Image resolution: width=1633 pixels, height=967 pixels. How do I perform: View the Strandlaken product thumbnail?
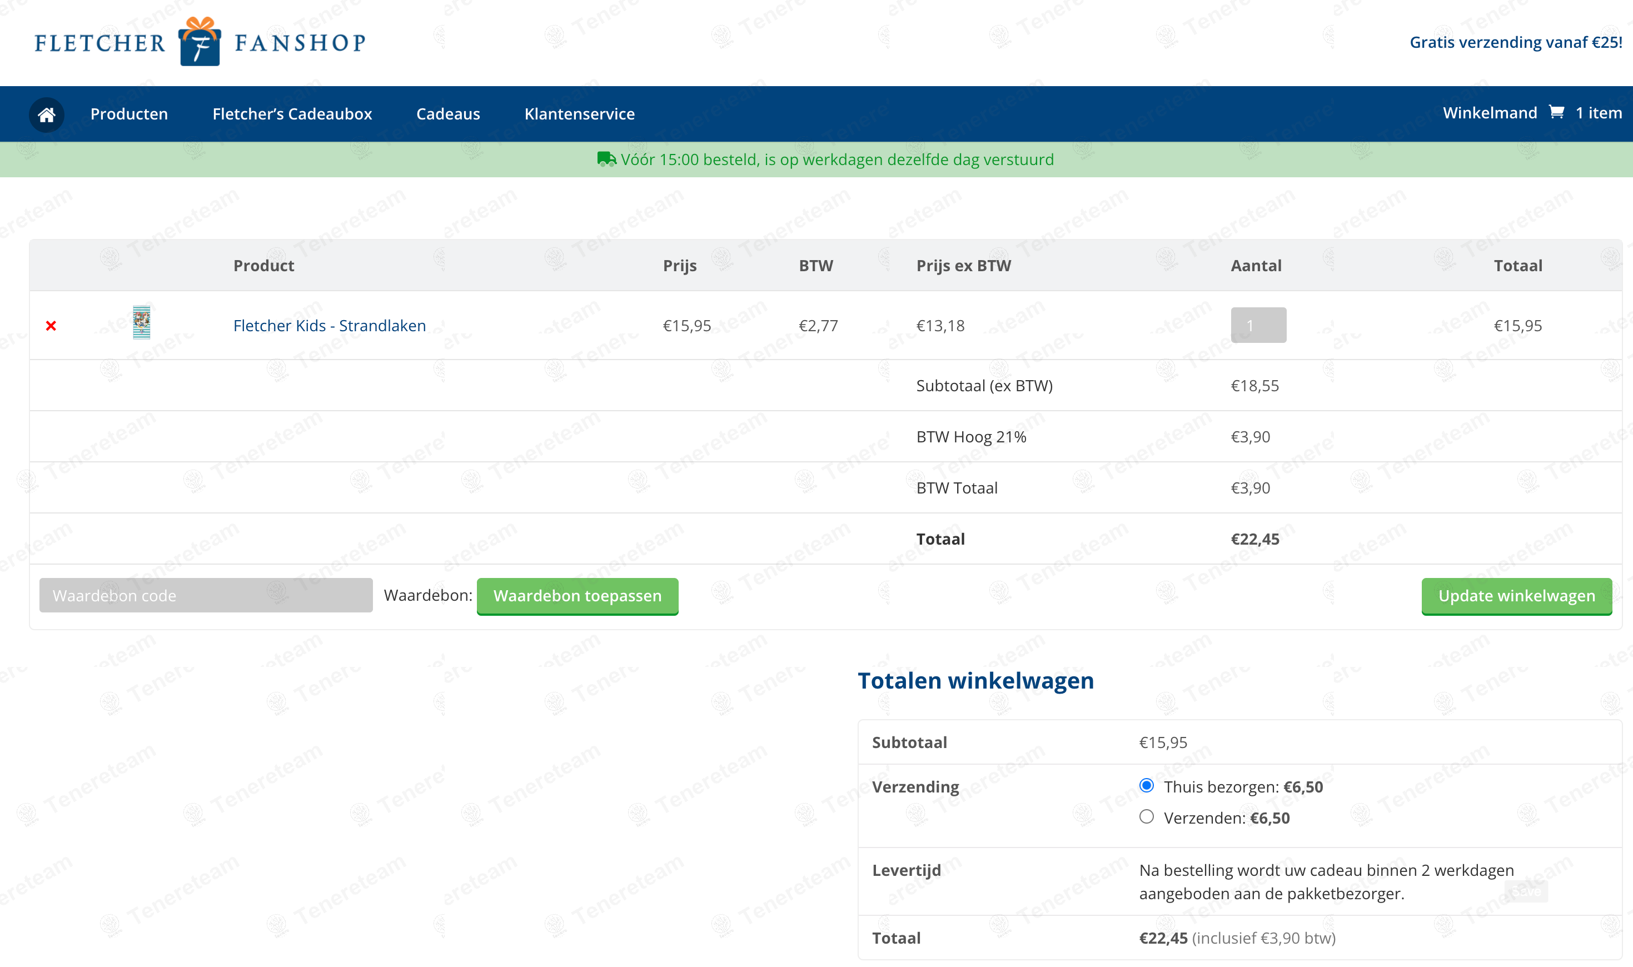141,322
